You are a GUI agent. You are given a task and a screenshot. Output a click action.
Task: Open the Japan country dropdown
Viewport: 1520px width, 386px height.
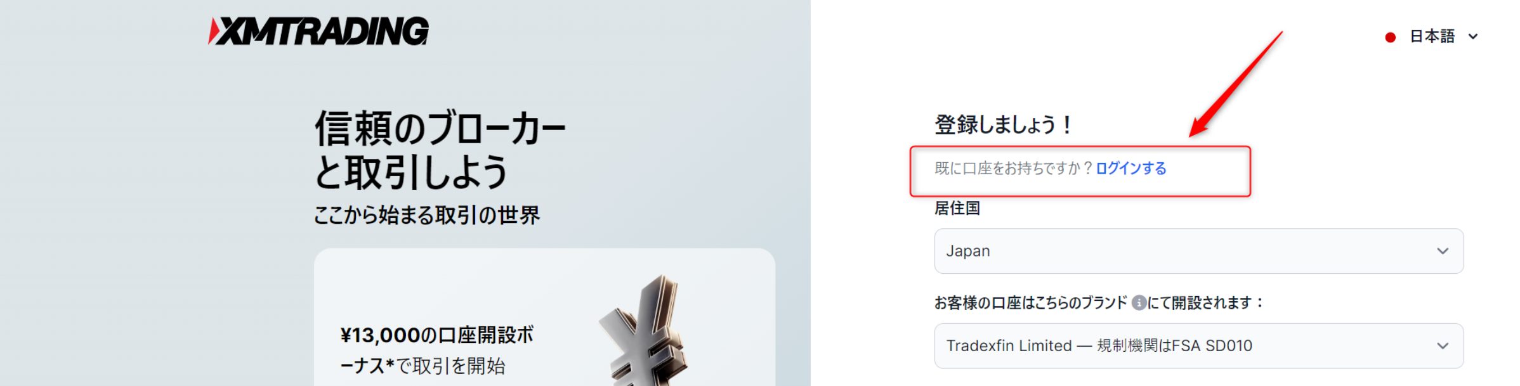point(1198,251)
